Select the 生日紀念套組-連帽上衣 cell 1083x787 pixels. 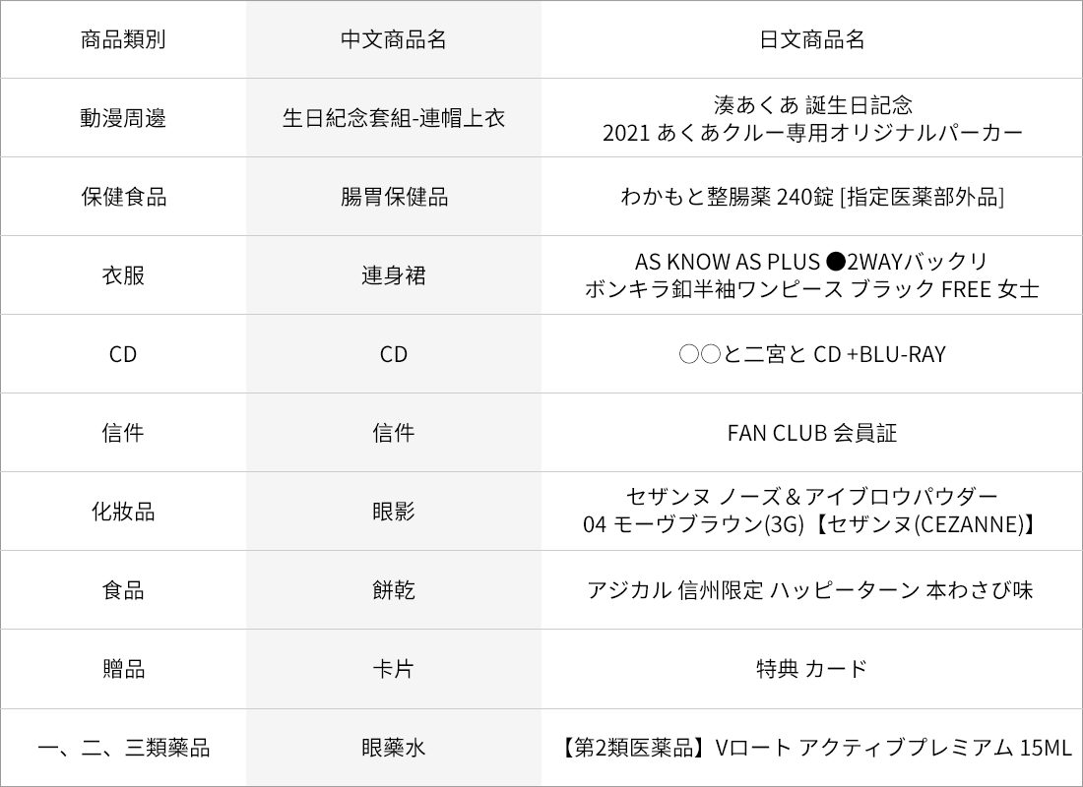[x=394, y=118]
